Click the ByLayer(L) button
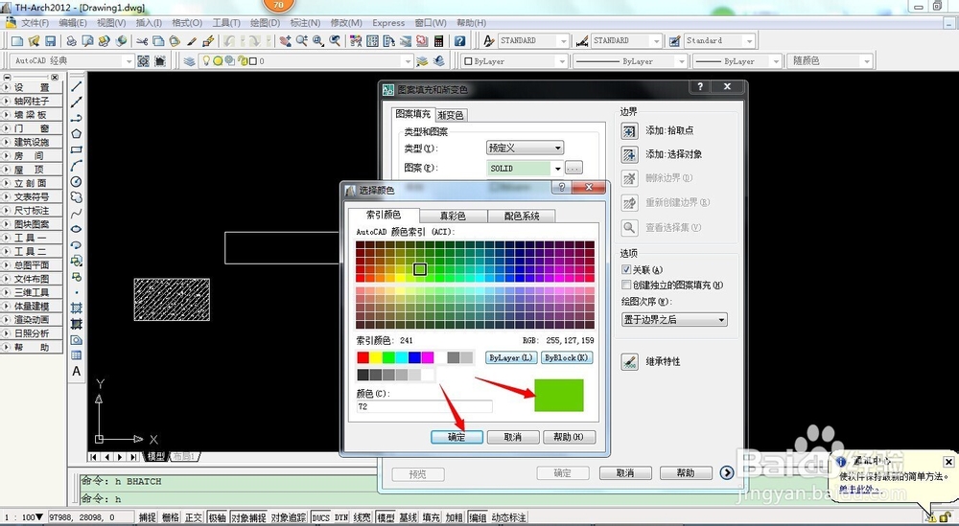The image size is (959, 526). tap(511, 358)
